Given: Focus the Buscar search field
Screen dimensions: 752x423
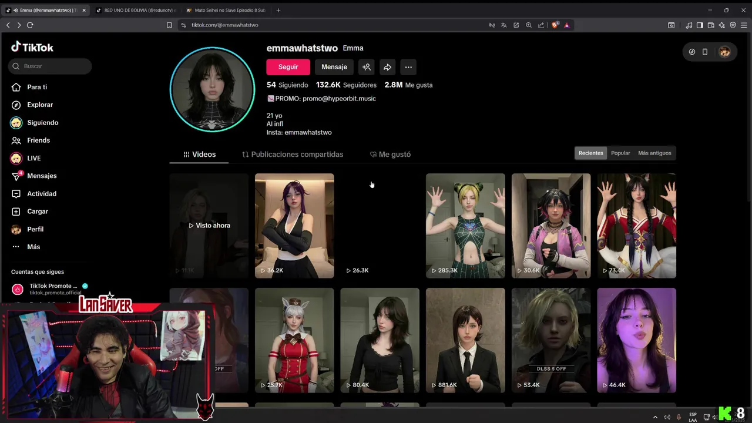Looking at the screenshot, I should 50,66.
